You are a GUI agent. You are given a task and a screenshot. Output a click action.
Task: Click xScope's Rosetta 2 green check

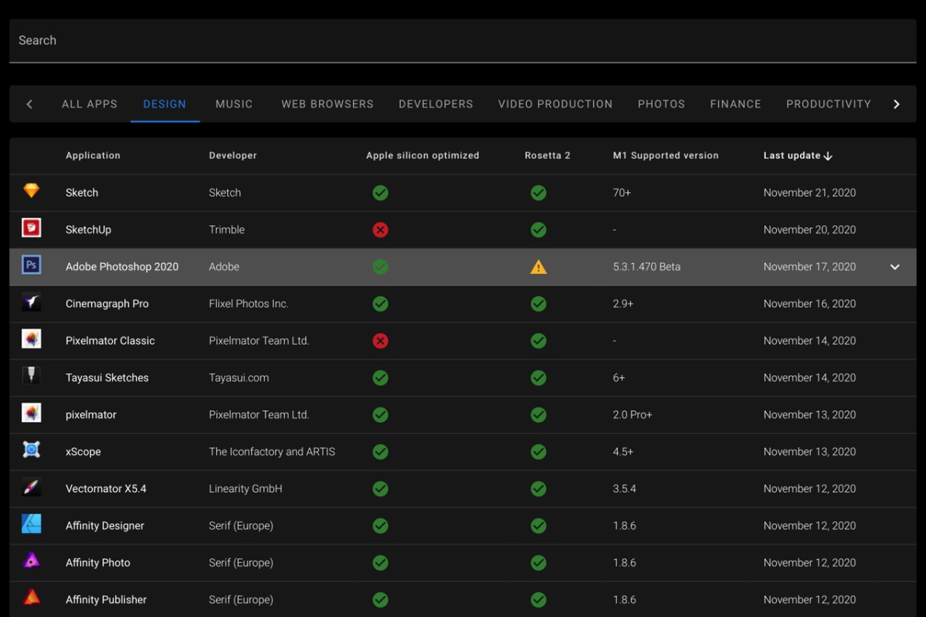pos(538,452)
